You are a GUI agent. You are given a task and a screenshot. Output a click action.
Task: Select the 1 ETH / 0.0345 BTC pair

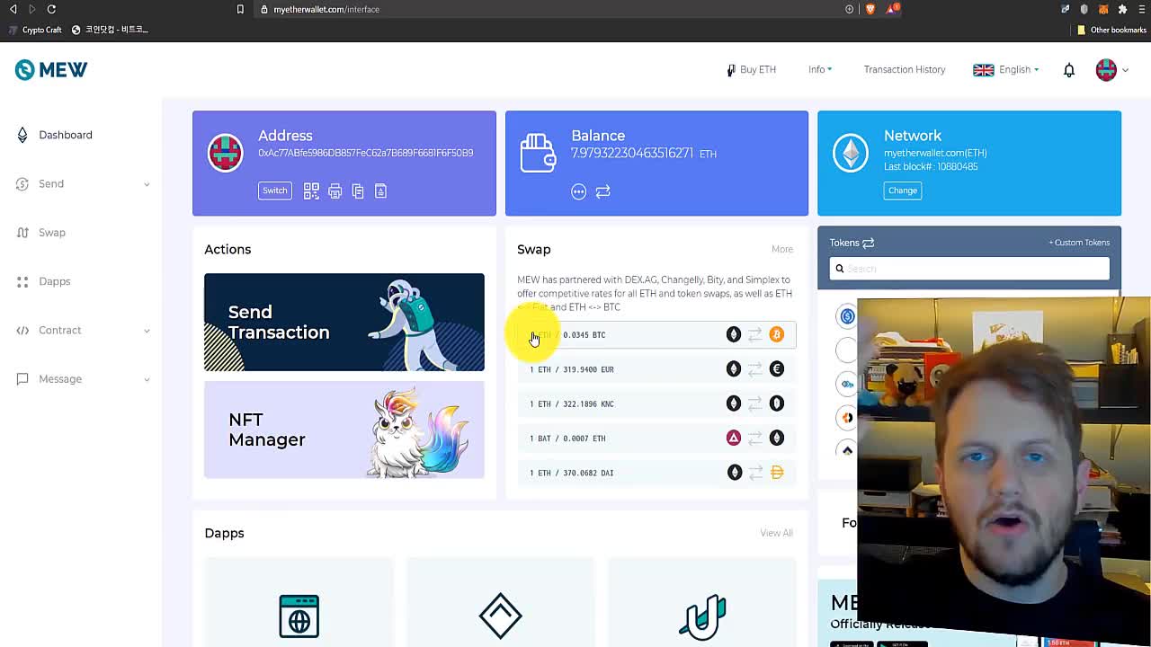pyautogui.click(x=656, y=334)
